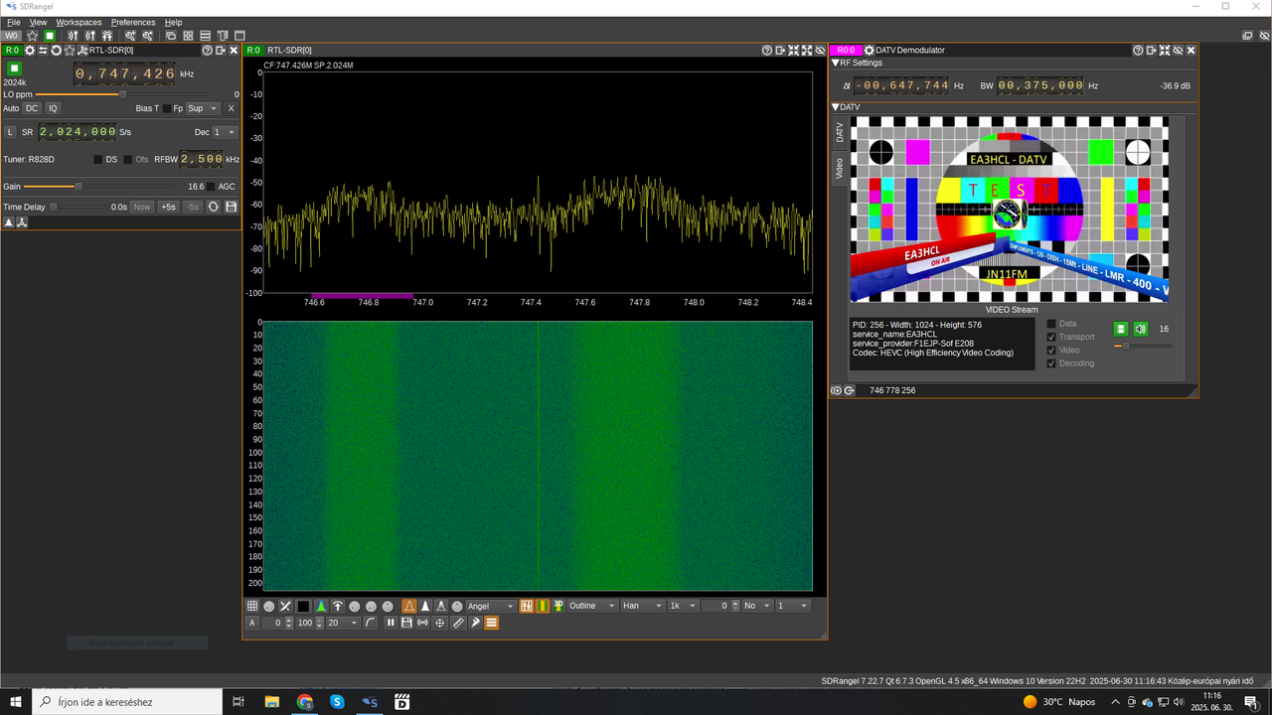Open the 1k FFT size dropdown
Viewport: 1272px width, 715px height.
click(x=683, y=606)
